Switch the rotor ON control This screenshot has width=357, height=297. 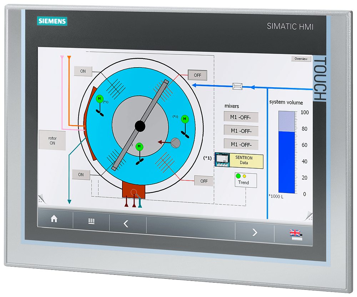(x=52, y=139)
